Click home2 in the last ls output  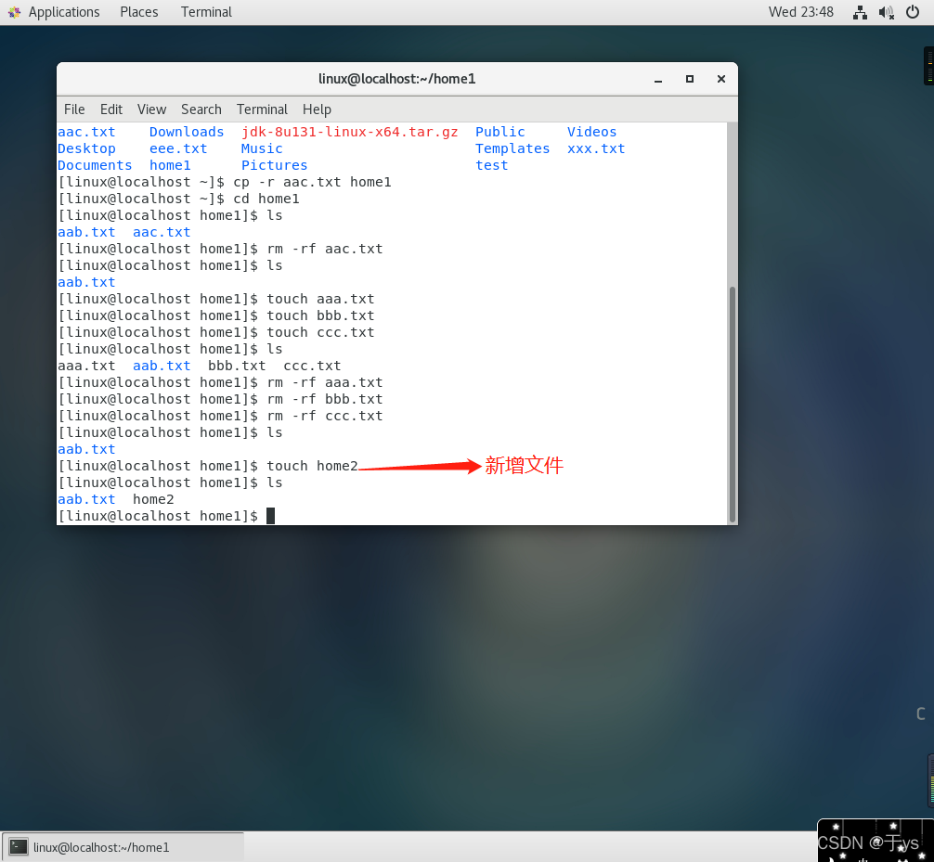tap(153, 499)
